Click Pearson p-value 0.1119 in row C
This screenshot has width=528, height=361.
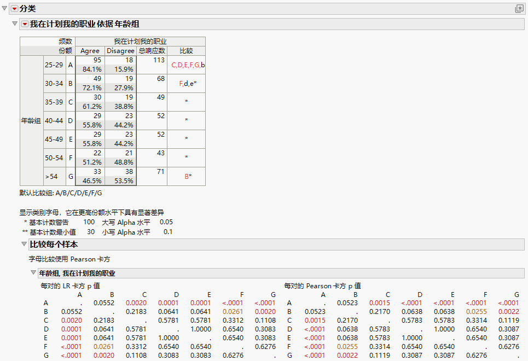point(508,321)
